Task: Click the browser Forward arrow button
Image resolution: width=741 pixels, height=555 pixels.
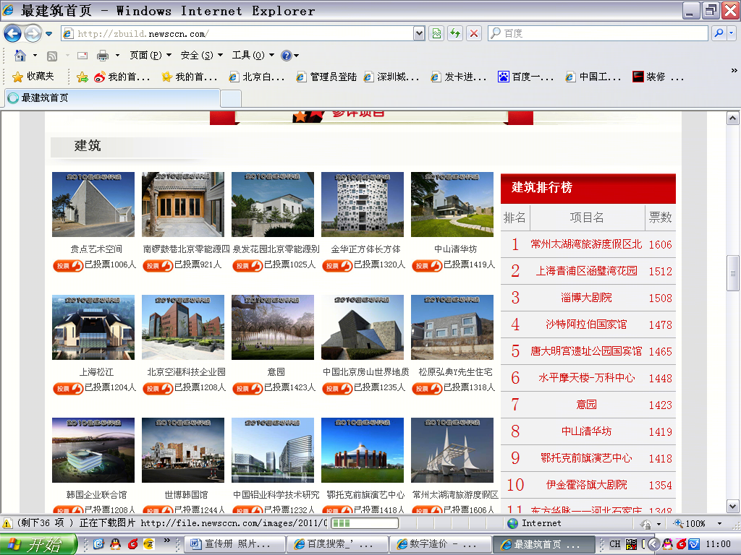Action: pyautogui.click(x=33, y=33)
